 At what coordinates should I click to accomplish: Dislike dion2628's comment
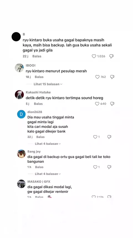[x=109, y=137]
